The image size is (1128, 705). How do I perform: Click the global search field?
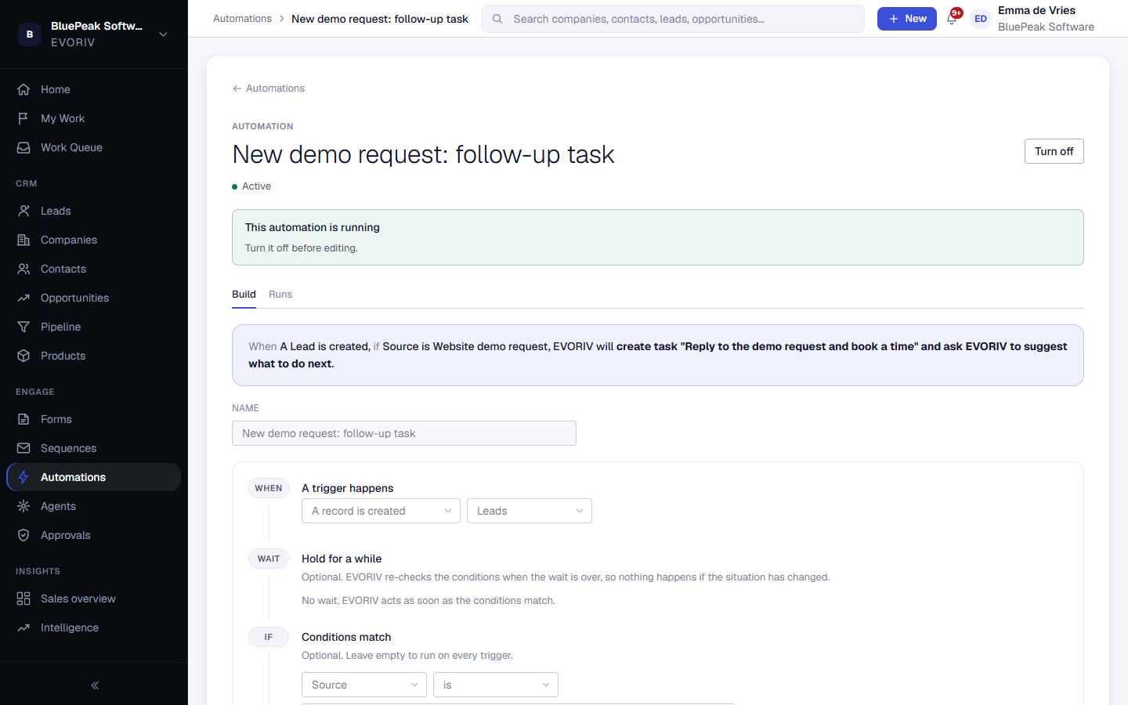(x=674, y=19)
